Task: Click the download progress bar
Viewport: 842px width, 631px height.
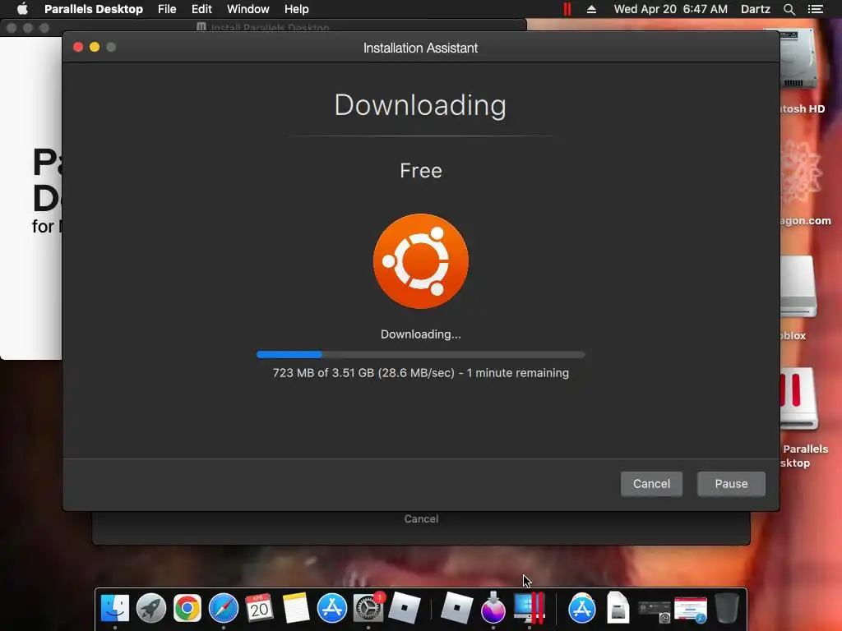Action: [x=420, y=354]
